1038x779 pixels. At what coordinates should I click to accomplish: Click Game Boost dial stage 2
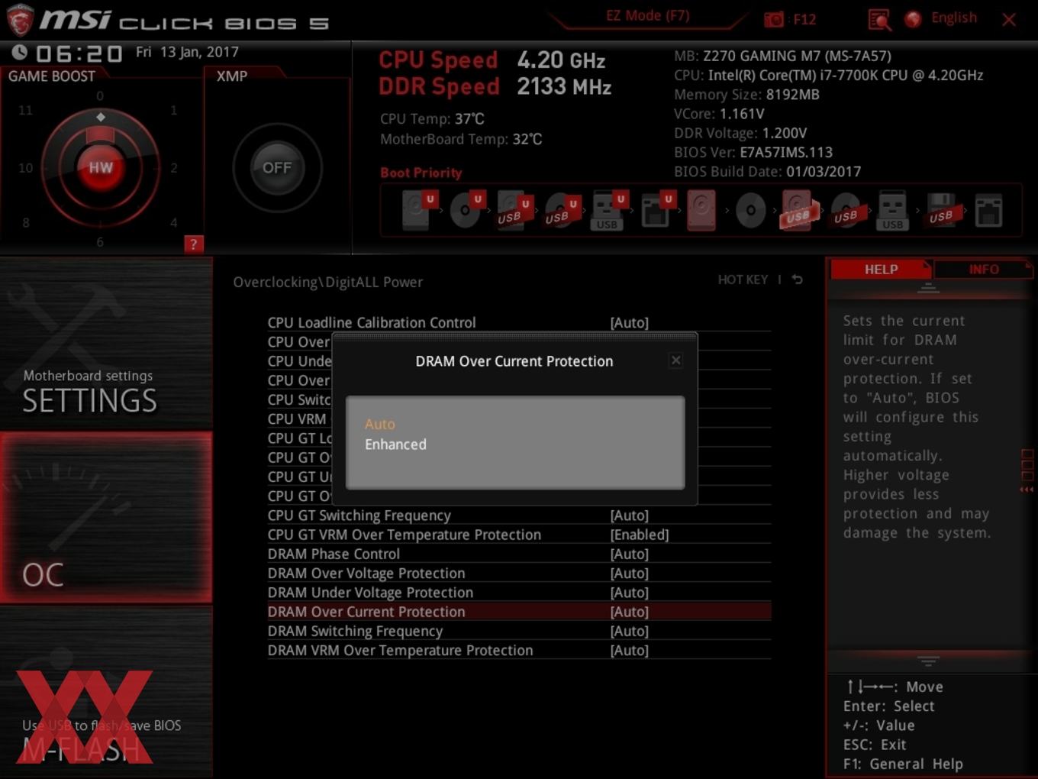tap(174, 168)
